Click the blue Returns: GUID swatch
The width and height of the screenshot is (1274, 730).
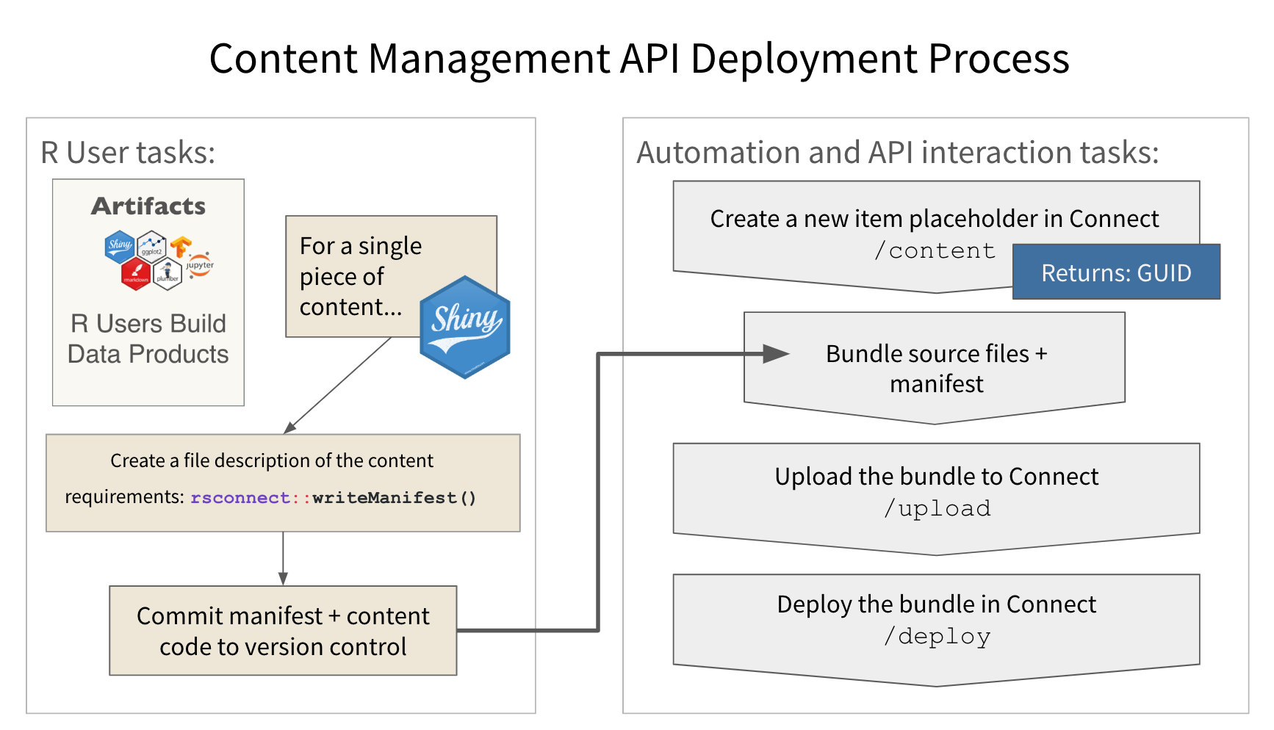tap(1116, 272)
